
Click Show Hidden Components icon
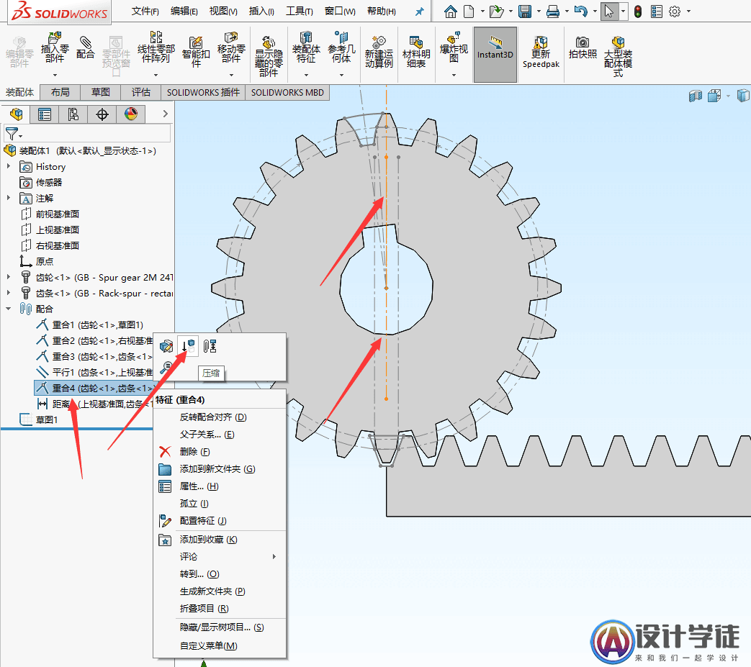tap(269, 56)
